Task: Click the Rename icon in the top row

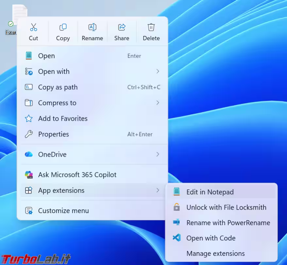Action: coord(93,27)
